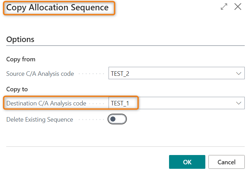
Task: Open the Source C/A Analysis code dropdown arrow
Action: click(239, 73)
